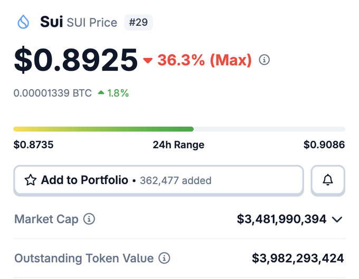This screenshot has height=279, width=359.
Task: Click the #29 rank badge
Action: click(138, 23)
